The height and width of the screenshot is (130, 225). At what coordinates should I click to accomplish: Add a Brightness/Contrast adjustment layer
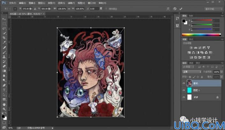(x=191, y=48)
